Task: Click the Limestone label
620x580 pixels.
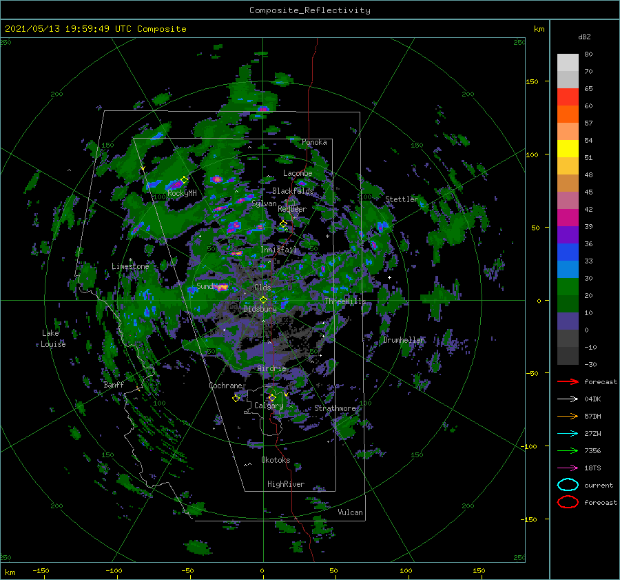Action: [x=130, y=266]
